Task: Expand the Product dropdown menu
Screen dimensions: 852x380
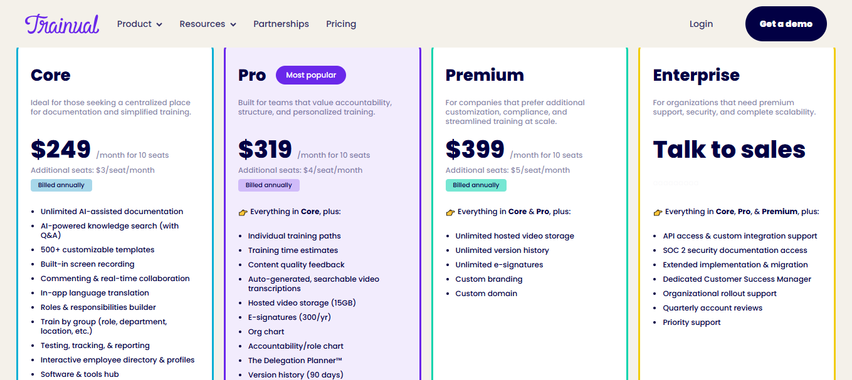Action: (x=139, y=24)
